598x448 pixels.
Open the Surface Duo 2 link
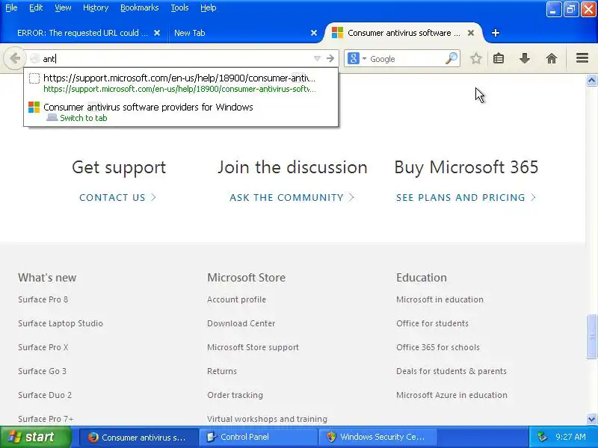click(x=45, y=395)
